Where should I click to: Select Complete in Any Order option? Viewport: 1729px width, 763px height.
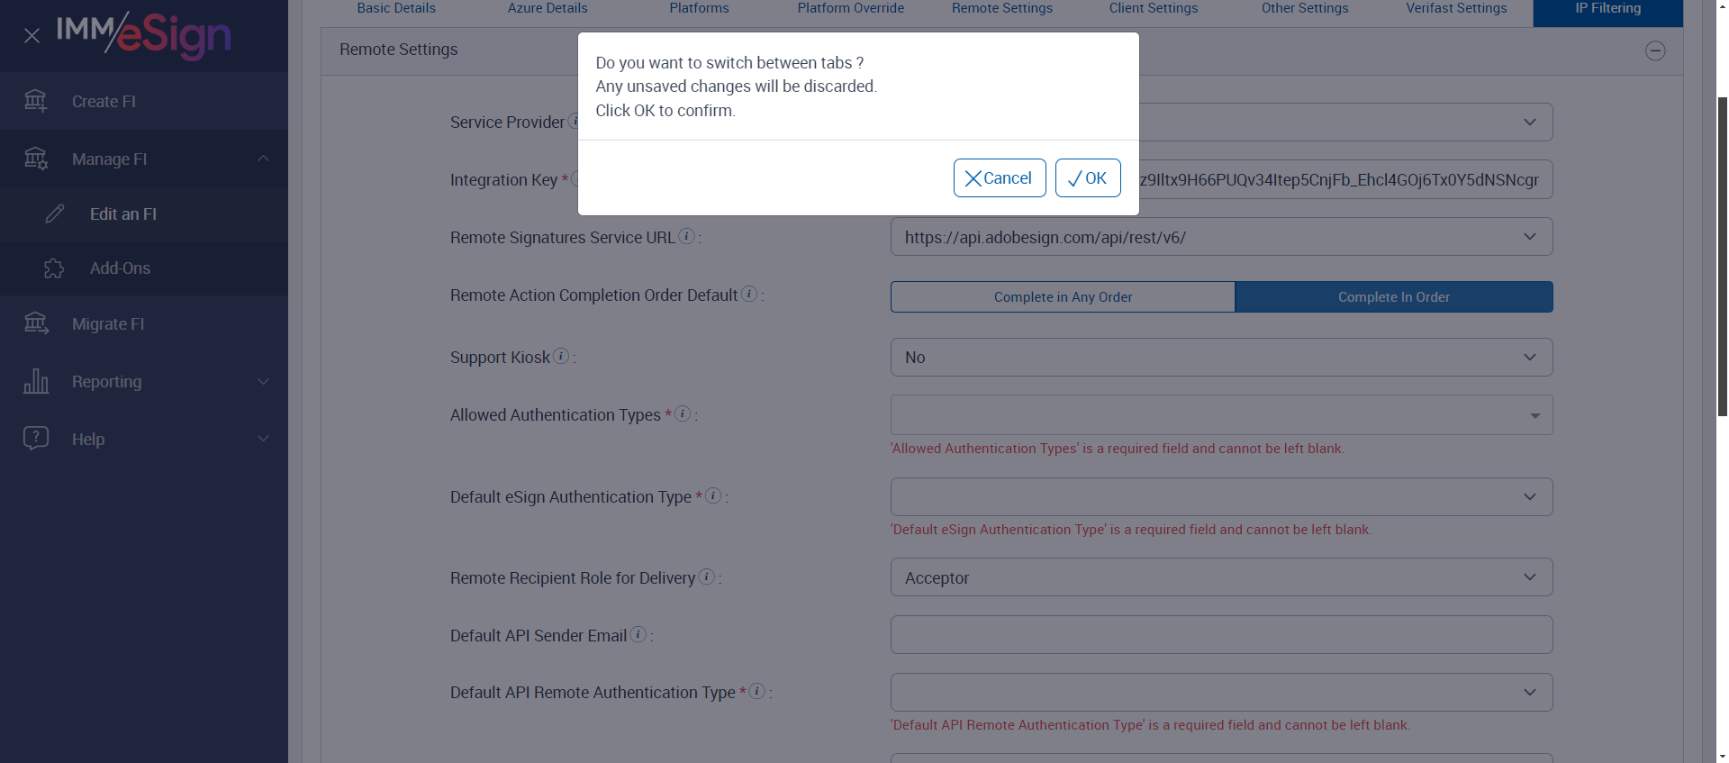(1063, 297)
